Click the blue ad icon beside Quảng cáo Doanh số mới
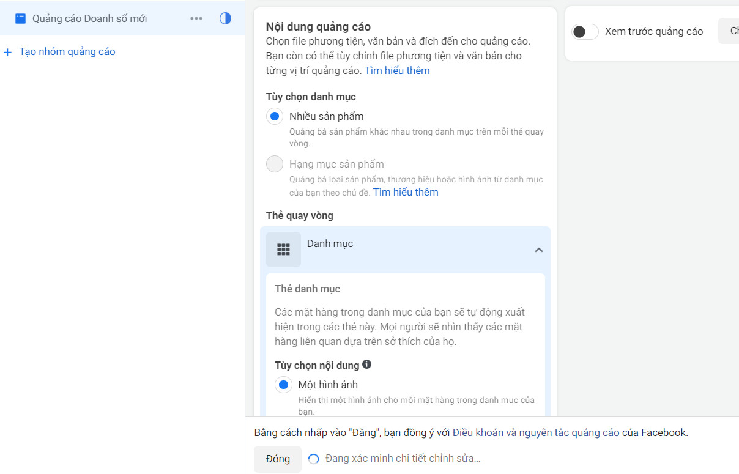The height and width of the screenshot is (474, 739). point(21,18)
